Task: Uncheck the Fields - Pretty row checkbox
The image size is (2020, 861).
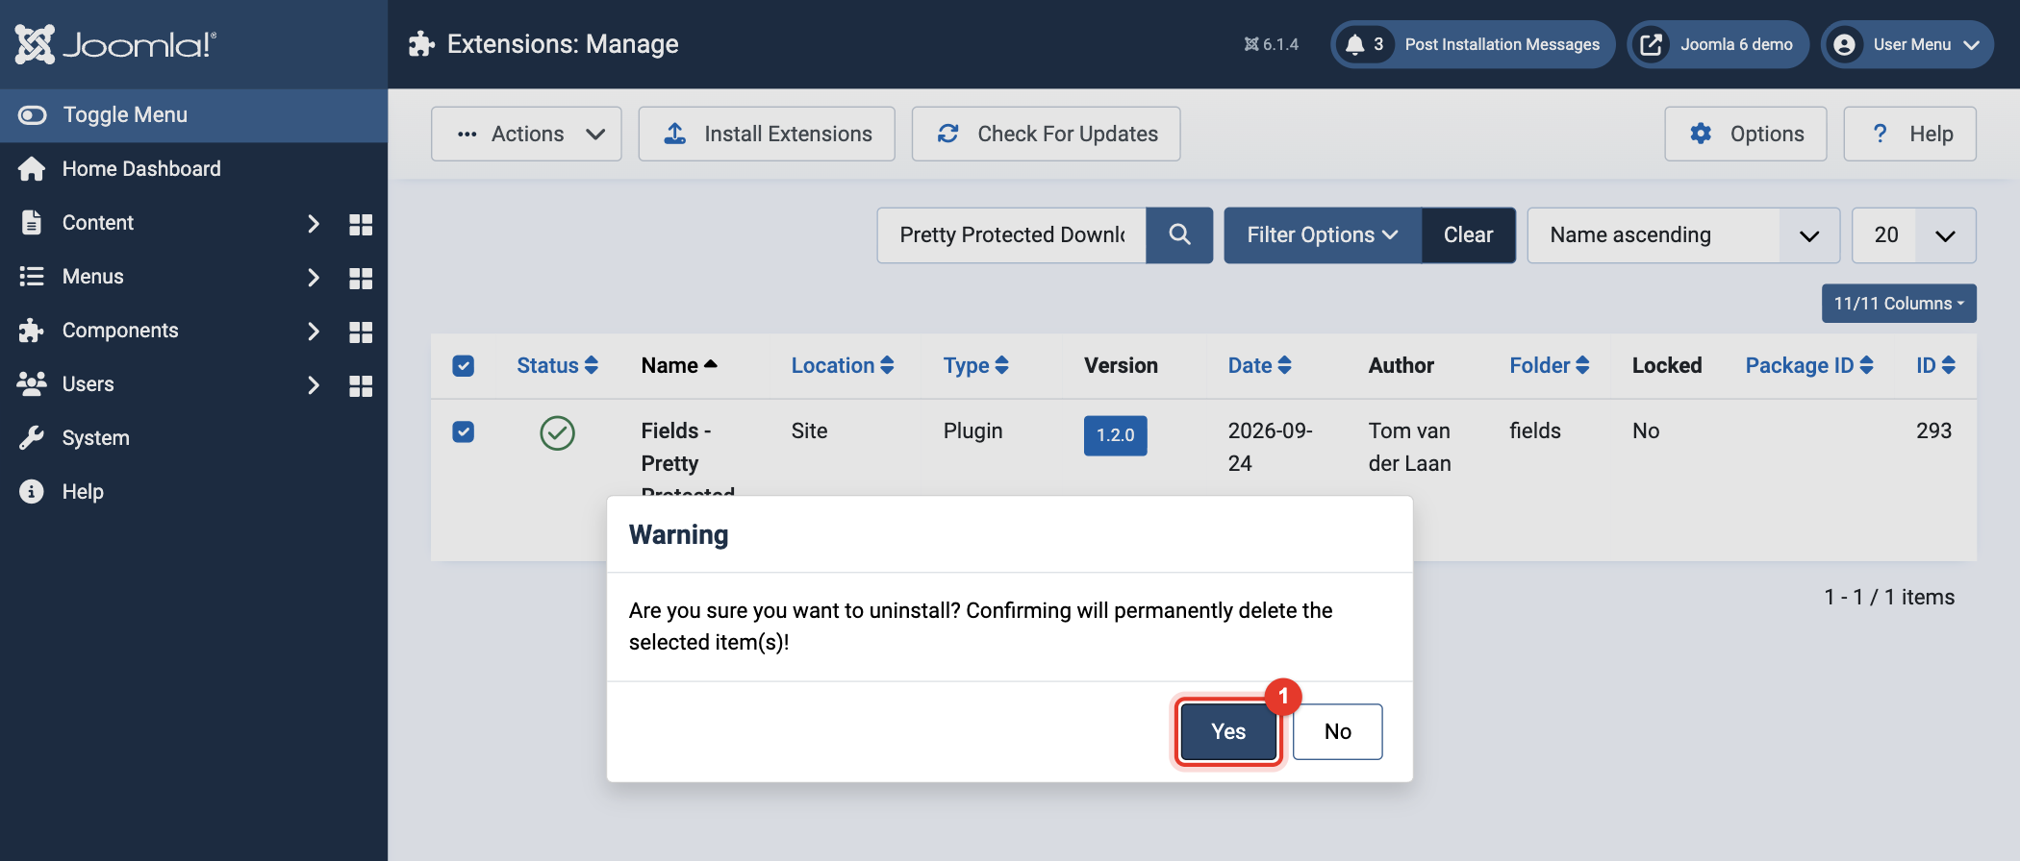Action: [x=464, y=431]
